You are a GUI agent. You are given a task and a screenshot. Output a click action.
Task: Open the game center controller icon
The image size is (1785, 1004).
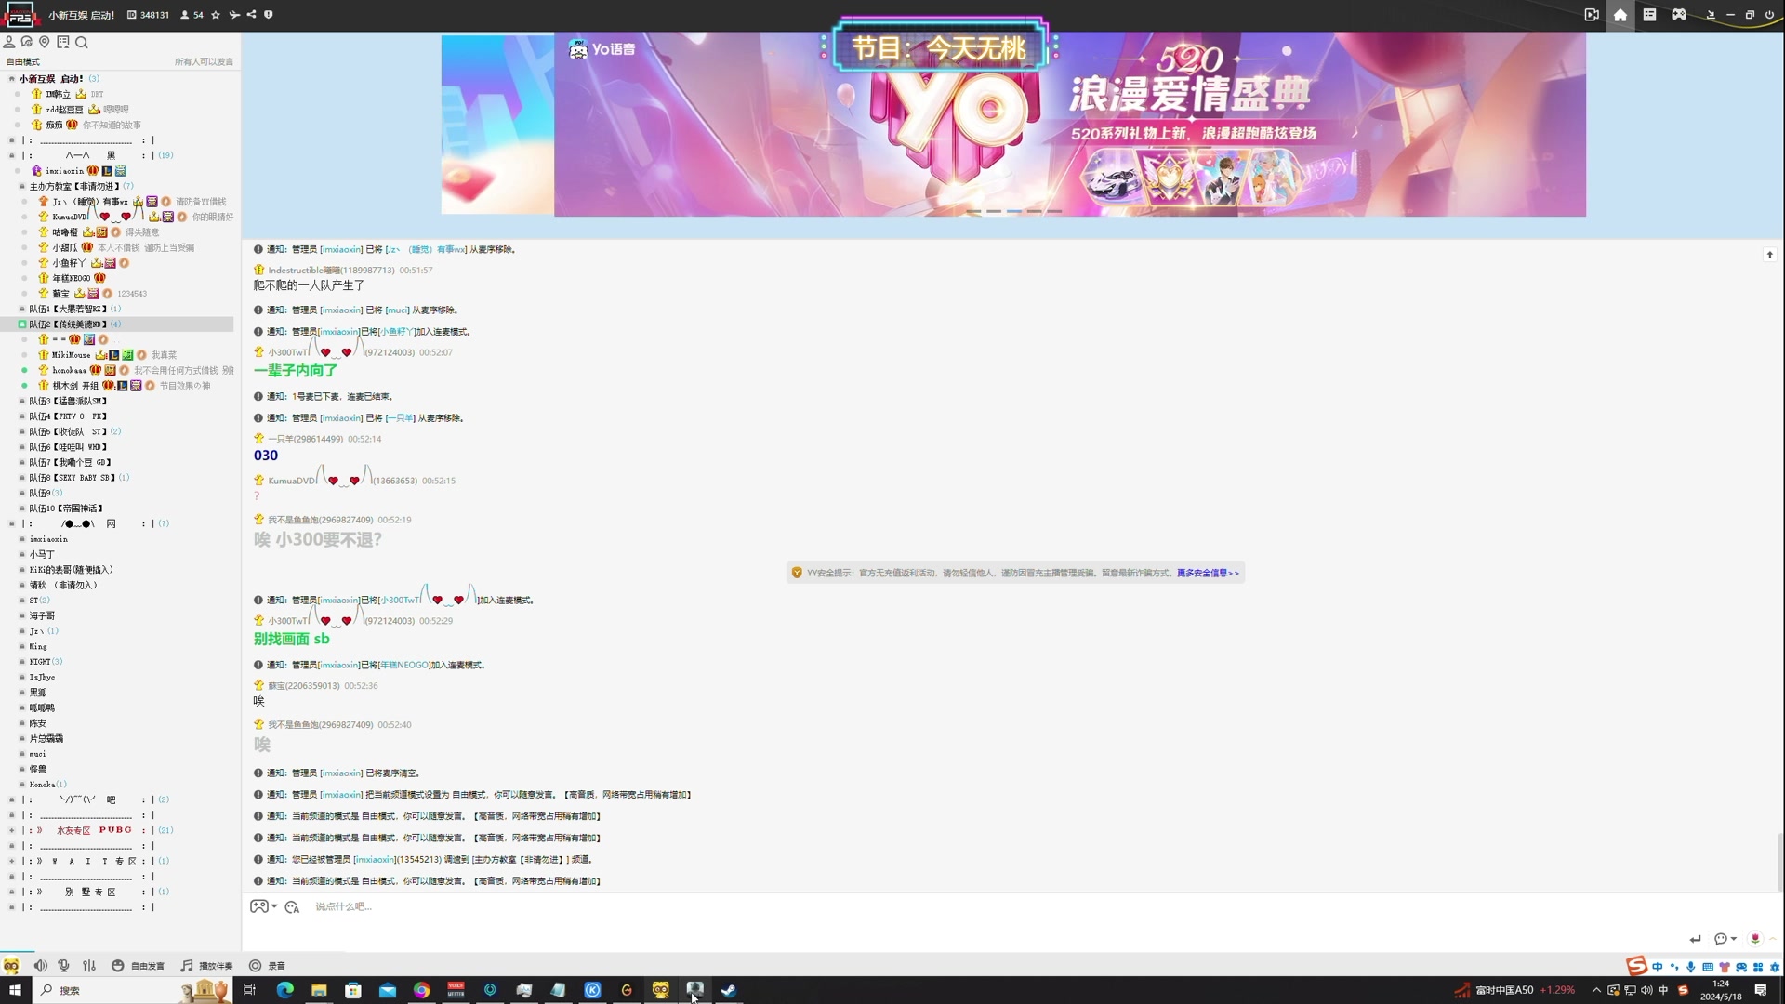1680,15
